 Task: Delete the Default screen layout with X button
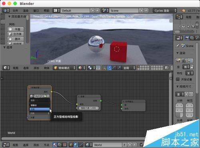click(x=98, y=10)
